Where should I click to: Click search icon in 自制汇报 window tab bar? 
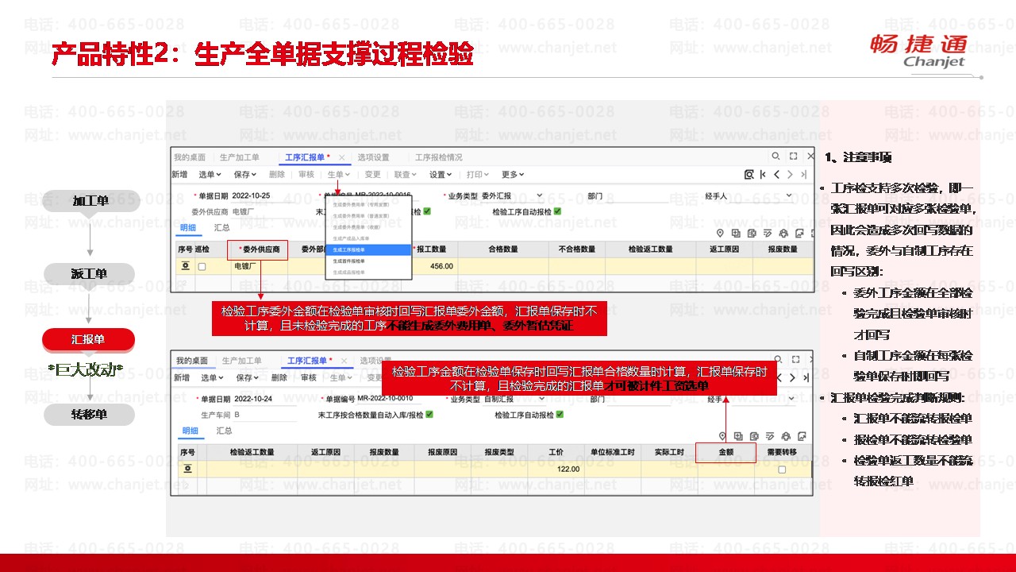778,359
